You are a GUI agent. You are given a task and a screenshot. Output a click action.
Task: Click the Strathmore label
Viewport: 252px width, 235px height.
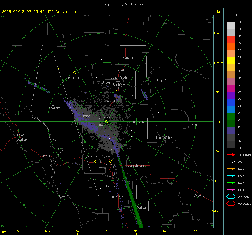pos(136,165)
